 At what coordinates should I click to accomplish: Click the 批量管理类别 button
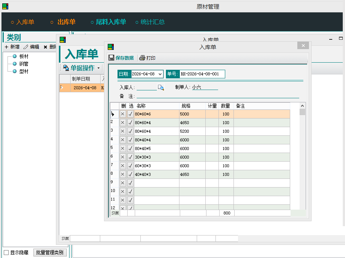pos(50,252)
